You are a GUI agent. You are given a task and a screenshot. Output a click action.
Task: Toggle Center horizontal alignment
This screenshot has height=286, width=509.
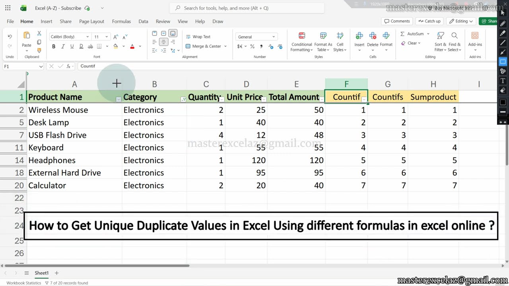click(163, 42)
